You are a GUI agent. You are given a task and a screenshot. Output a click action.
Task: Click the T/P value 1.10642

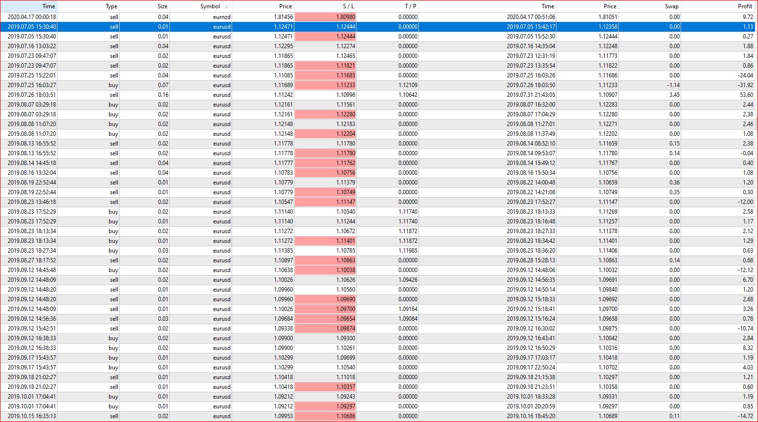coord(408,95)
